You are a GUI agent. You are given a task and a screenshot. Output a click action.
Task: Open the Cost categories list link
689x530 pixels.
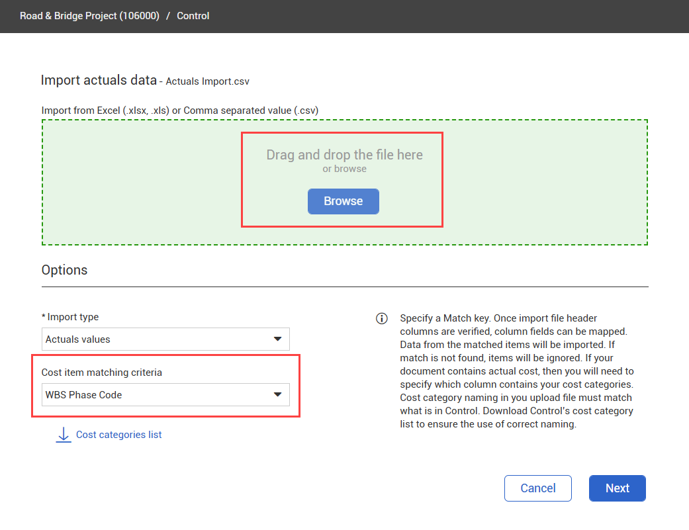tap(119, 435)
